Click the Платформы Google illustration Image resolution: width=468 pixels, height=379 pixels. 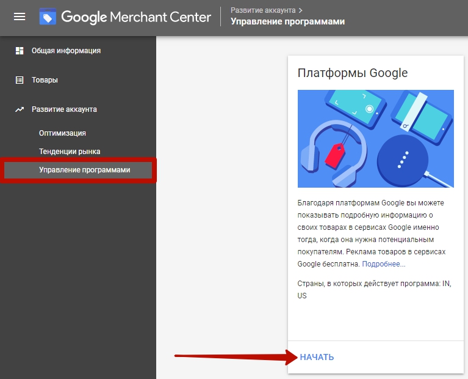[375, 139]
